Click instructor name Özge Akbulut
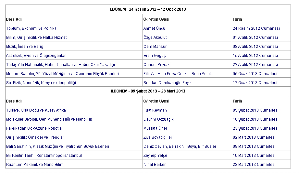Image resolution: width=299 pixels, height=173 pixels. tap(155, 38)
